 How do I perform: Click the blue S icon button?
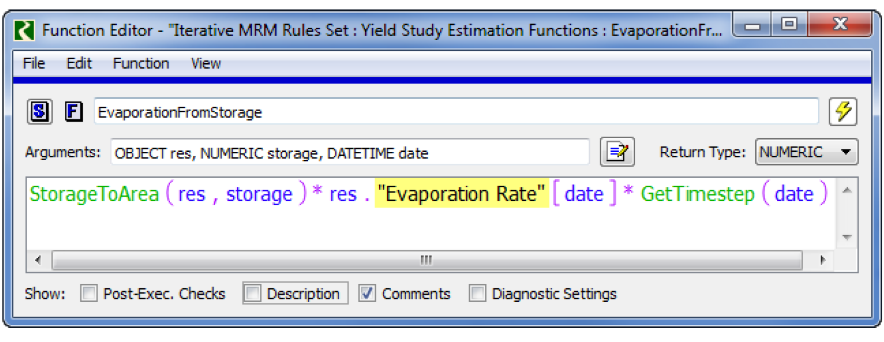tap(40, 112)
